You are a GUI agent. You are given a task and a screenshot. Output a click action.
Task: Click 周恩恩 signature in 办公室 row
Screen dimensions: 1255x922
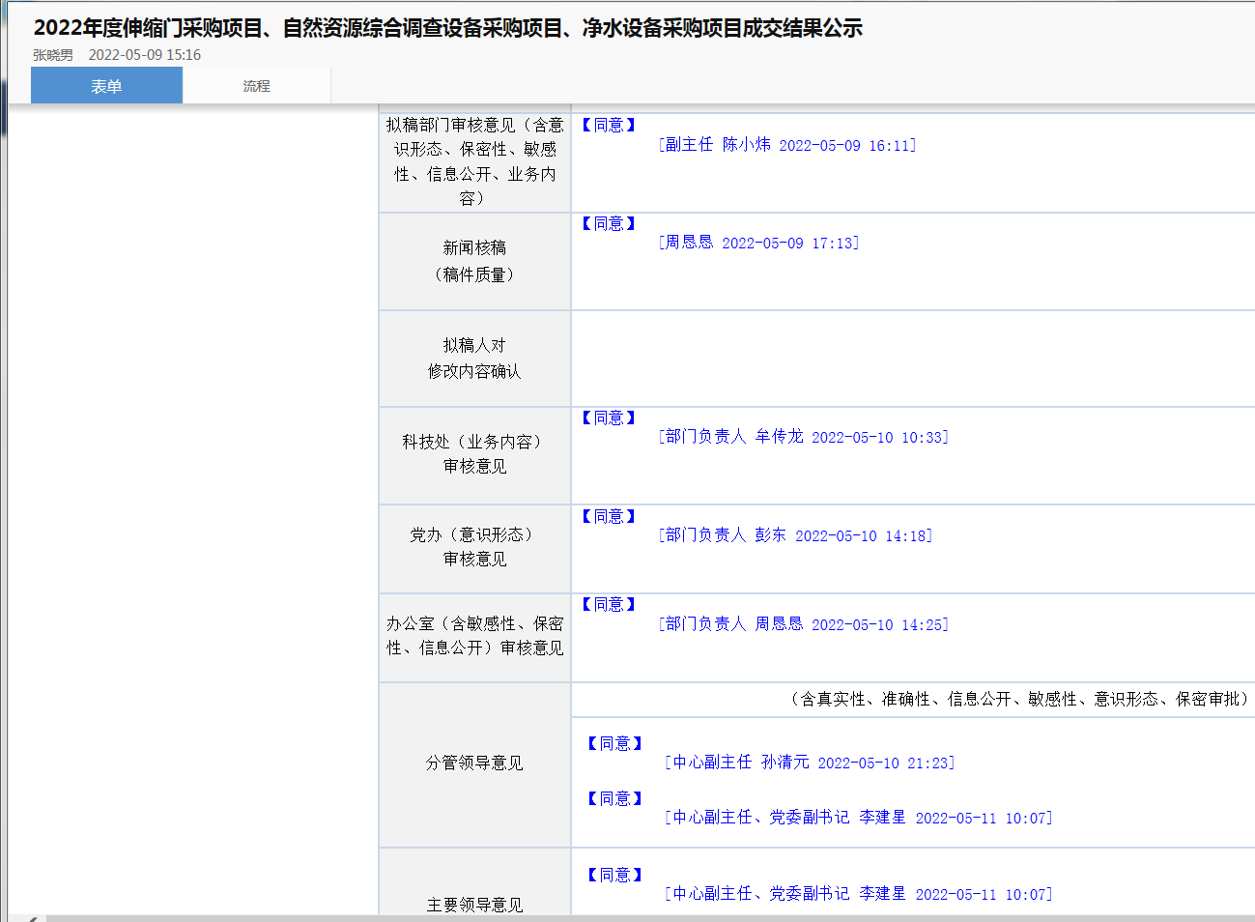click(x=803, y=624)
